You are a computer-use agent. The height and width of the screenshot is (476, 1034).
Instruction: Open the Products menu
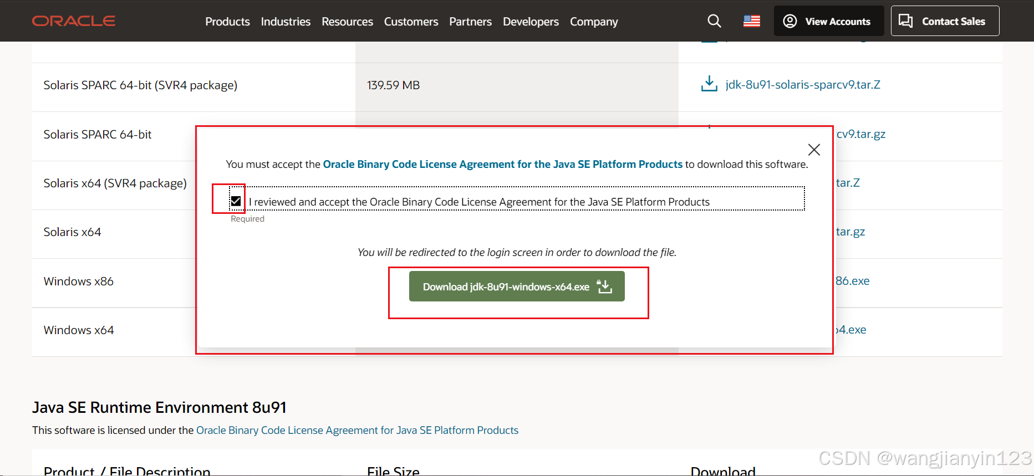point(227,22)
